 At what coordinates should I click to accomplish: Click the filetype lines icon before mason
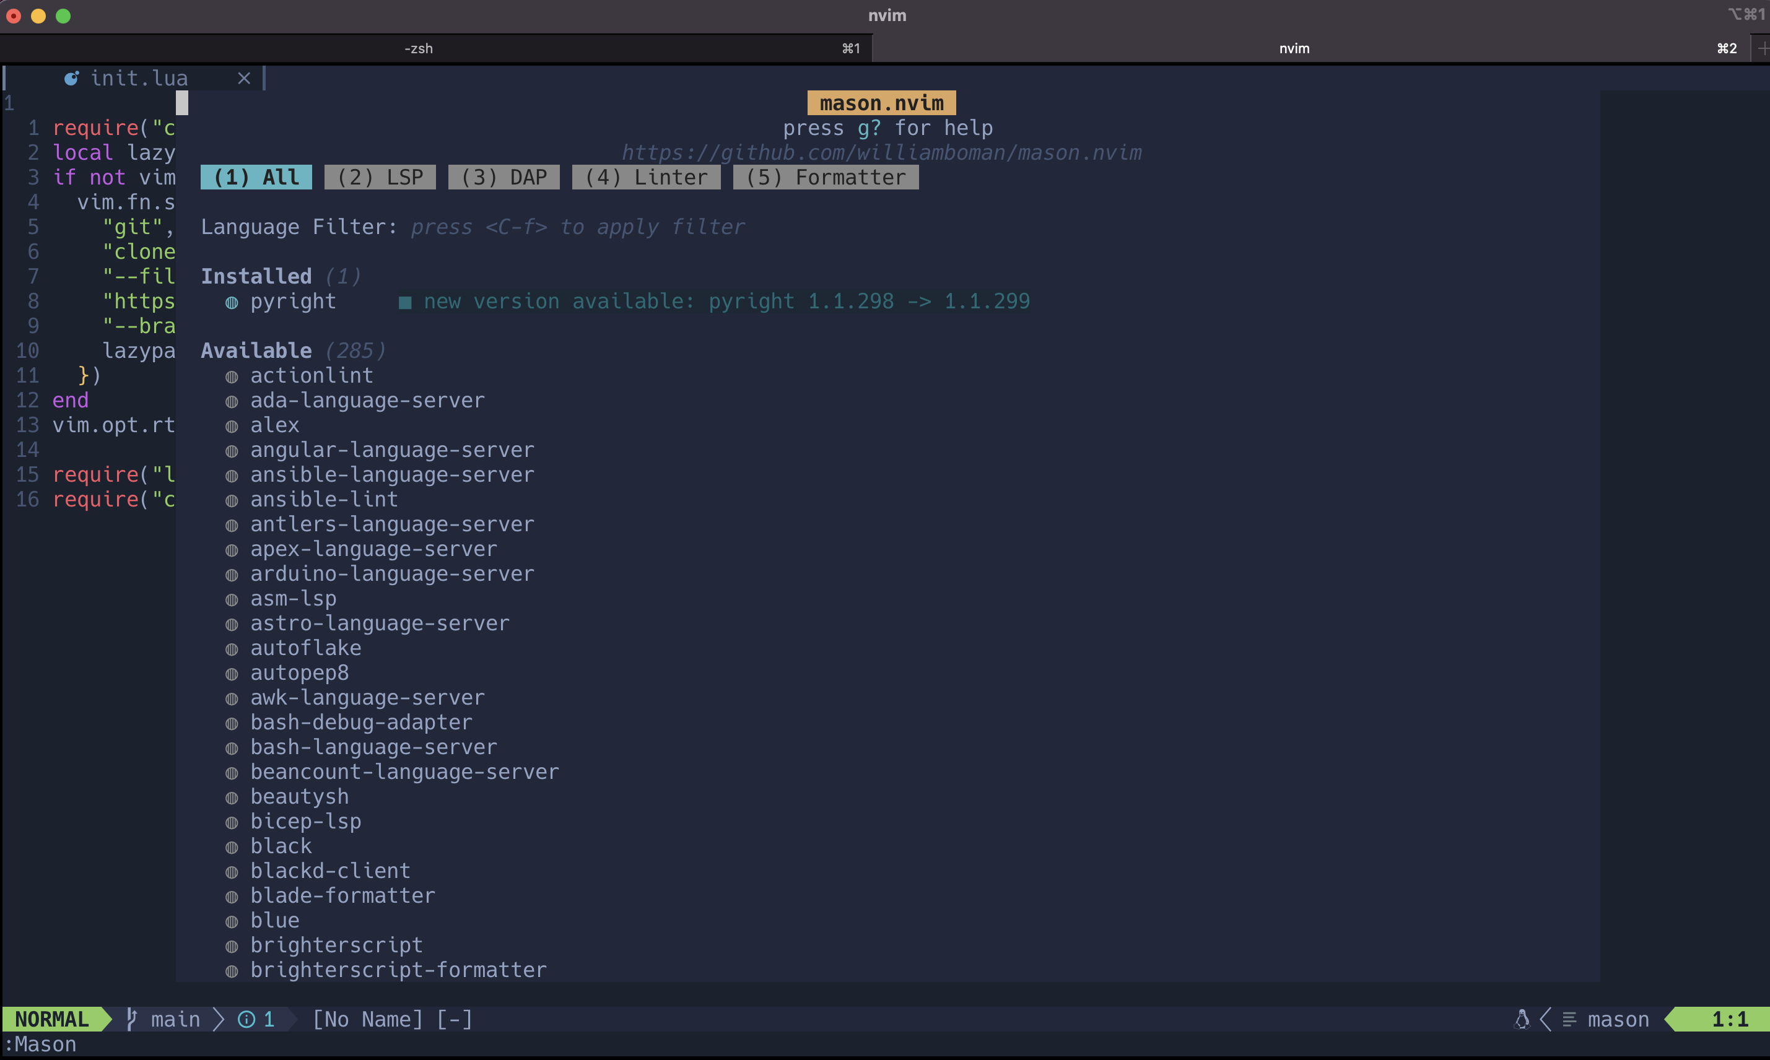point(1569,1019)
